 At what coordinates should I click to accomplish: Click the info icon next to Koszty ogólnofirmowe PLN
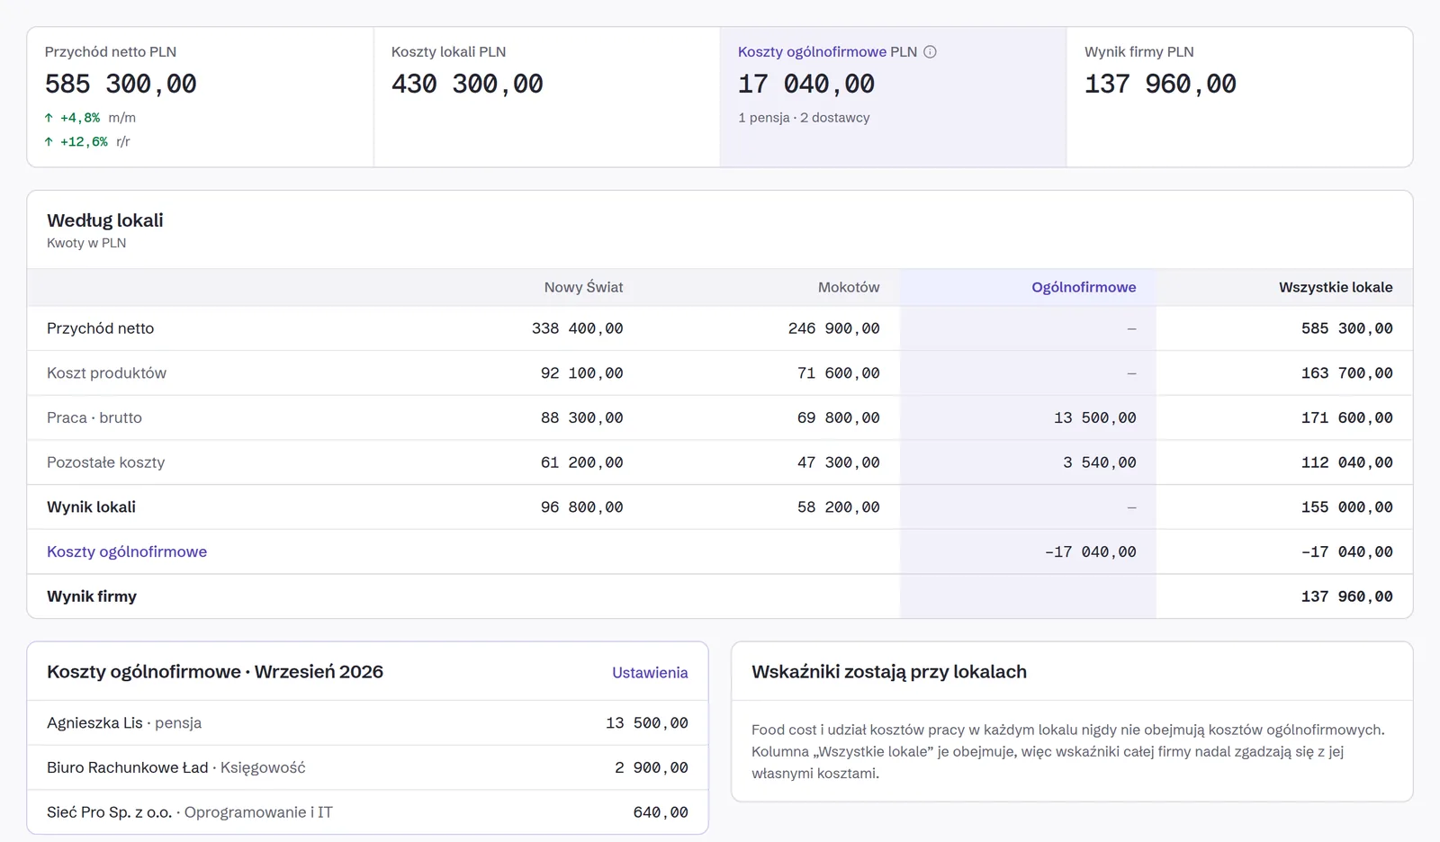[x=930, y=52]
